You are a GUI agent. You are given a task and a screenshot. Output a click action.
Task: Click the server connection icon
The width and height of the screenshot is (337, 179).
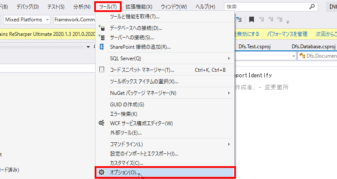point(101,37)
